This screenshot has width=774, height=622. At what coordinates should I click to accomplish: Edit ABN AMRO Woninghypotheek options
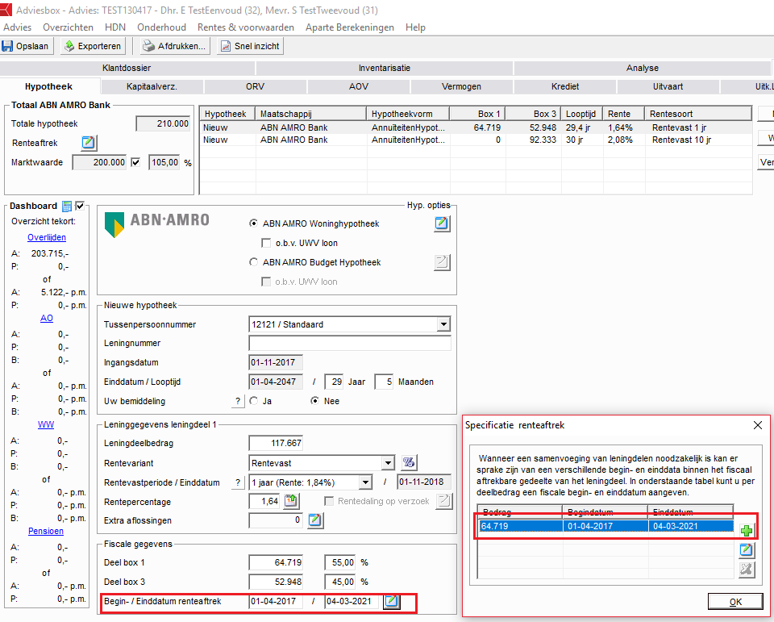(442, 223)
